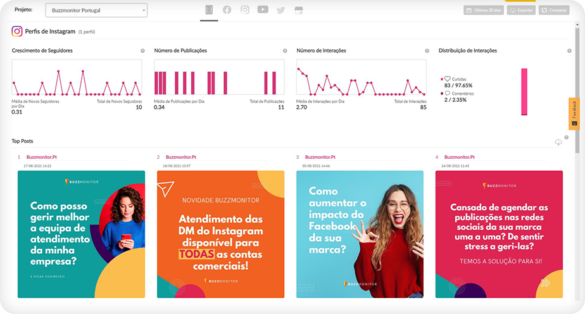
Task: Open help icon for Crescimento de Seguidores
Action: point(142,51)
